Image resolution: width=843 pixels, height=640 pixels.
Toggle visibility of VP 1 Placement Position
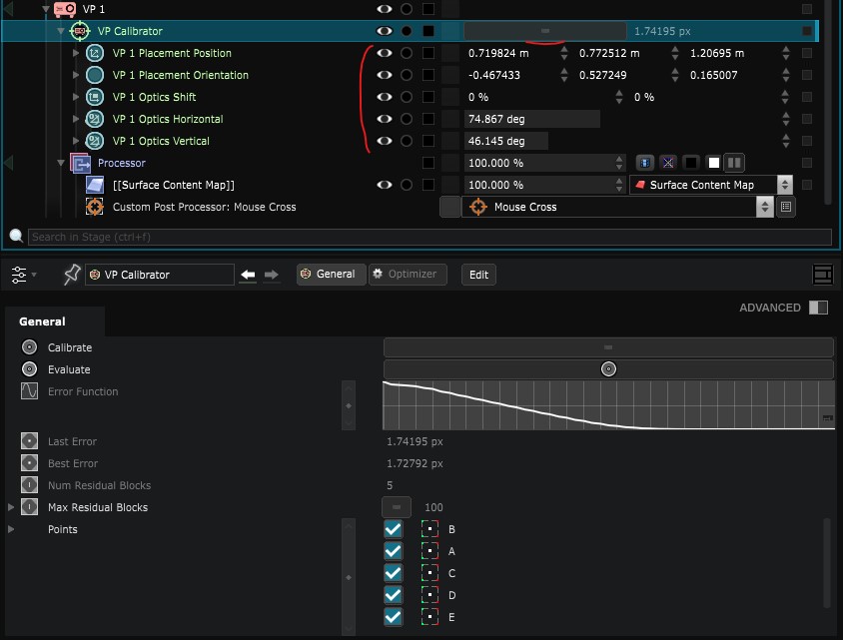(x=384, y=53)
